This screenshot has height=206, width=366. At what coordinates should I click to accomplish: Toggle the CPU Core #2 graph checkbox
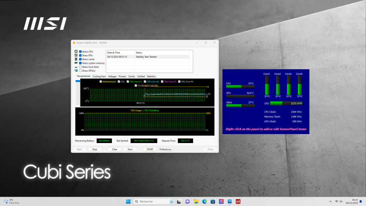coord(145,82)
